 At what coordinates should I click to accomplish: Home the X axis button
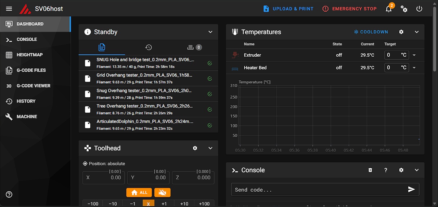149,204
